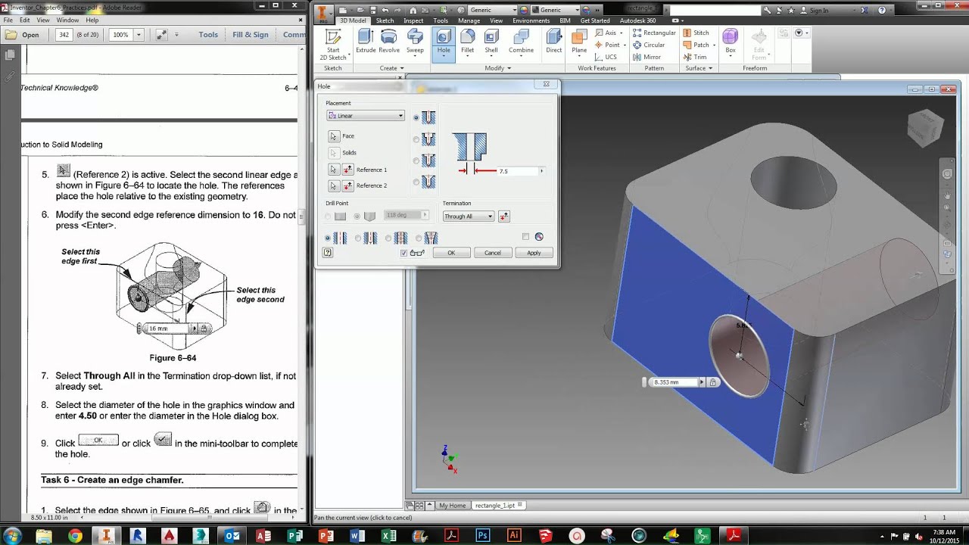969x545 pixels.
Task: Select the tapped hole radio button
Action: tap(388, 238)
